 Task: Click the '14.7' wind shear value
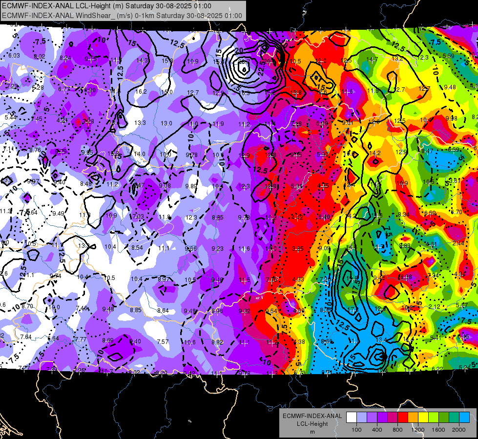[x=372, y=60]
